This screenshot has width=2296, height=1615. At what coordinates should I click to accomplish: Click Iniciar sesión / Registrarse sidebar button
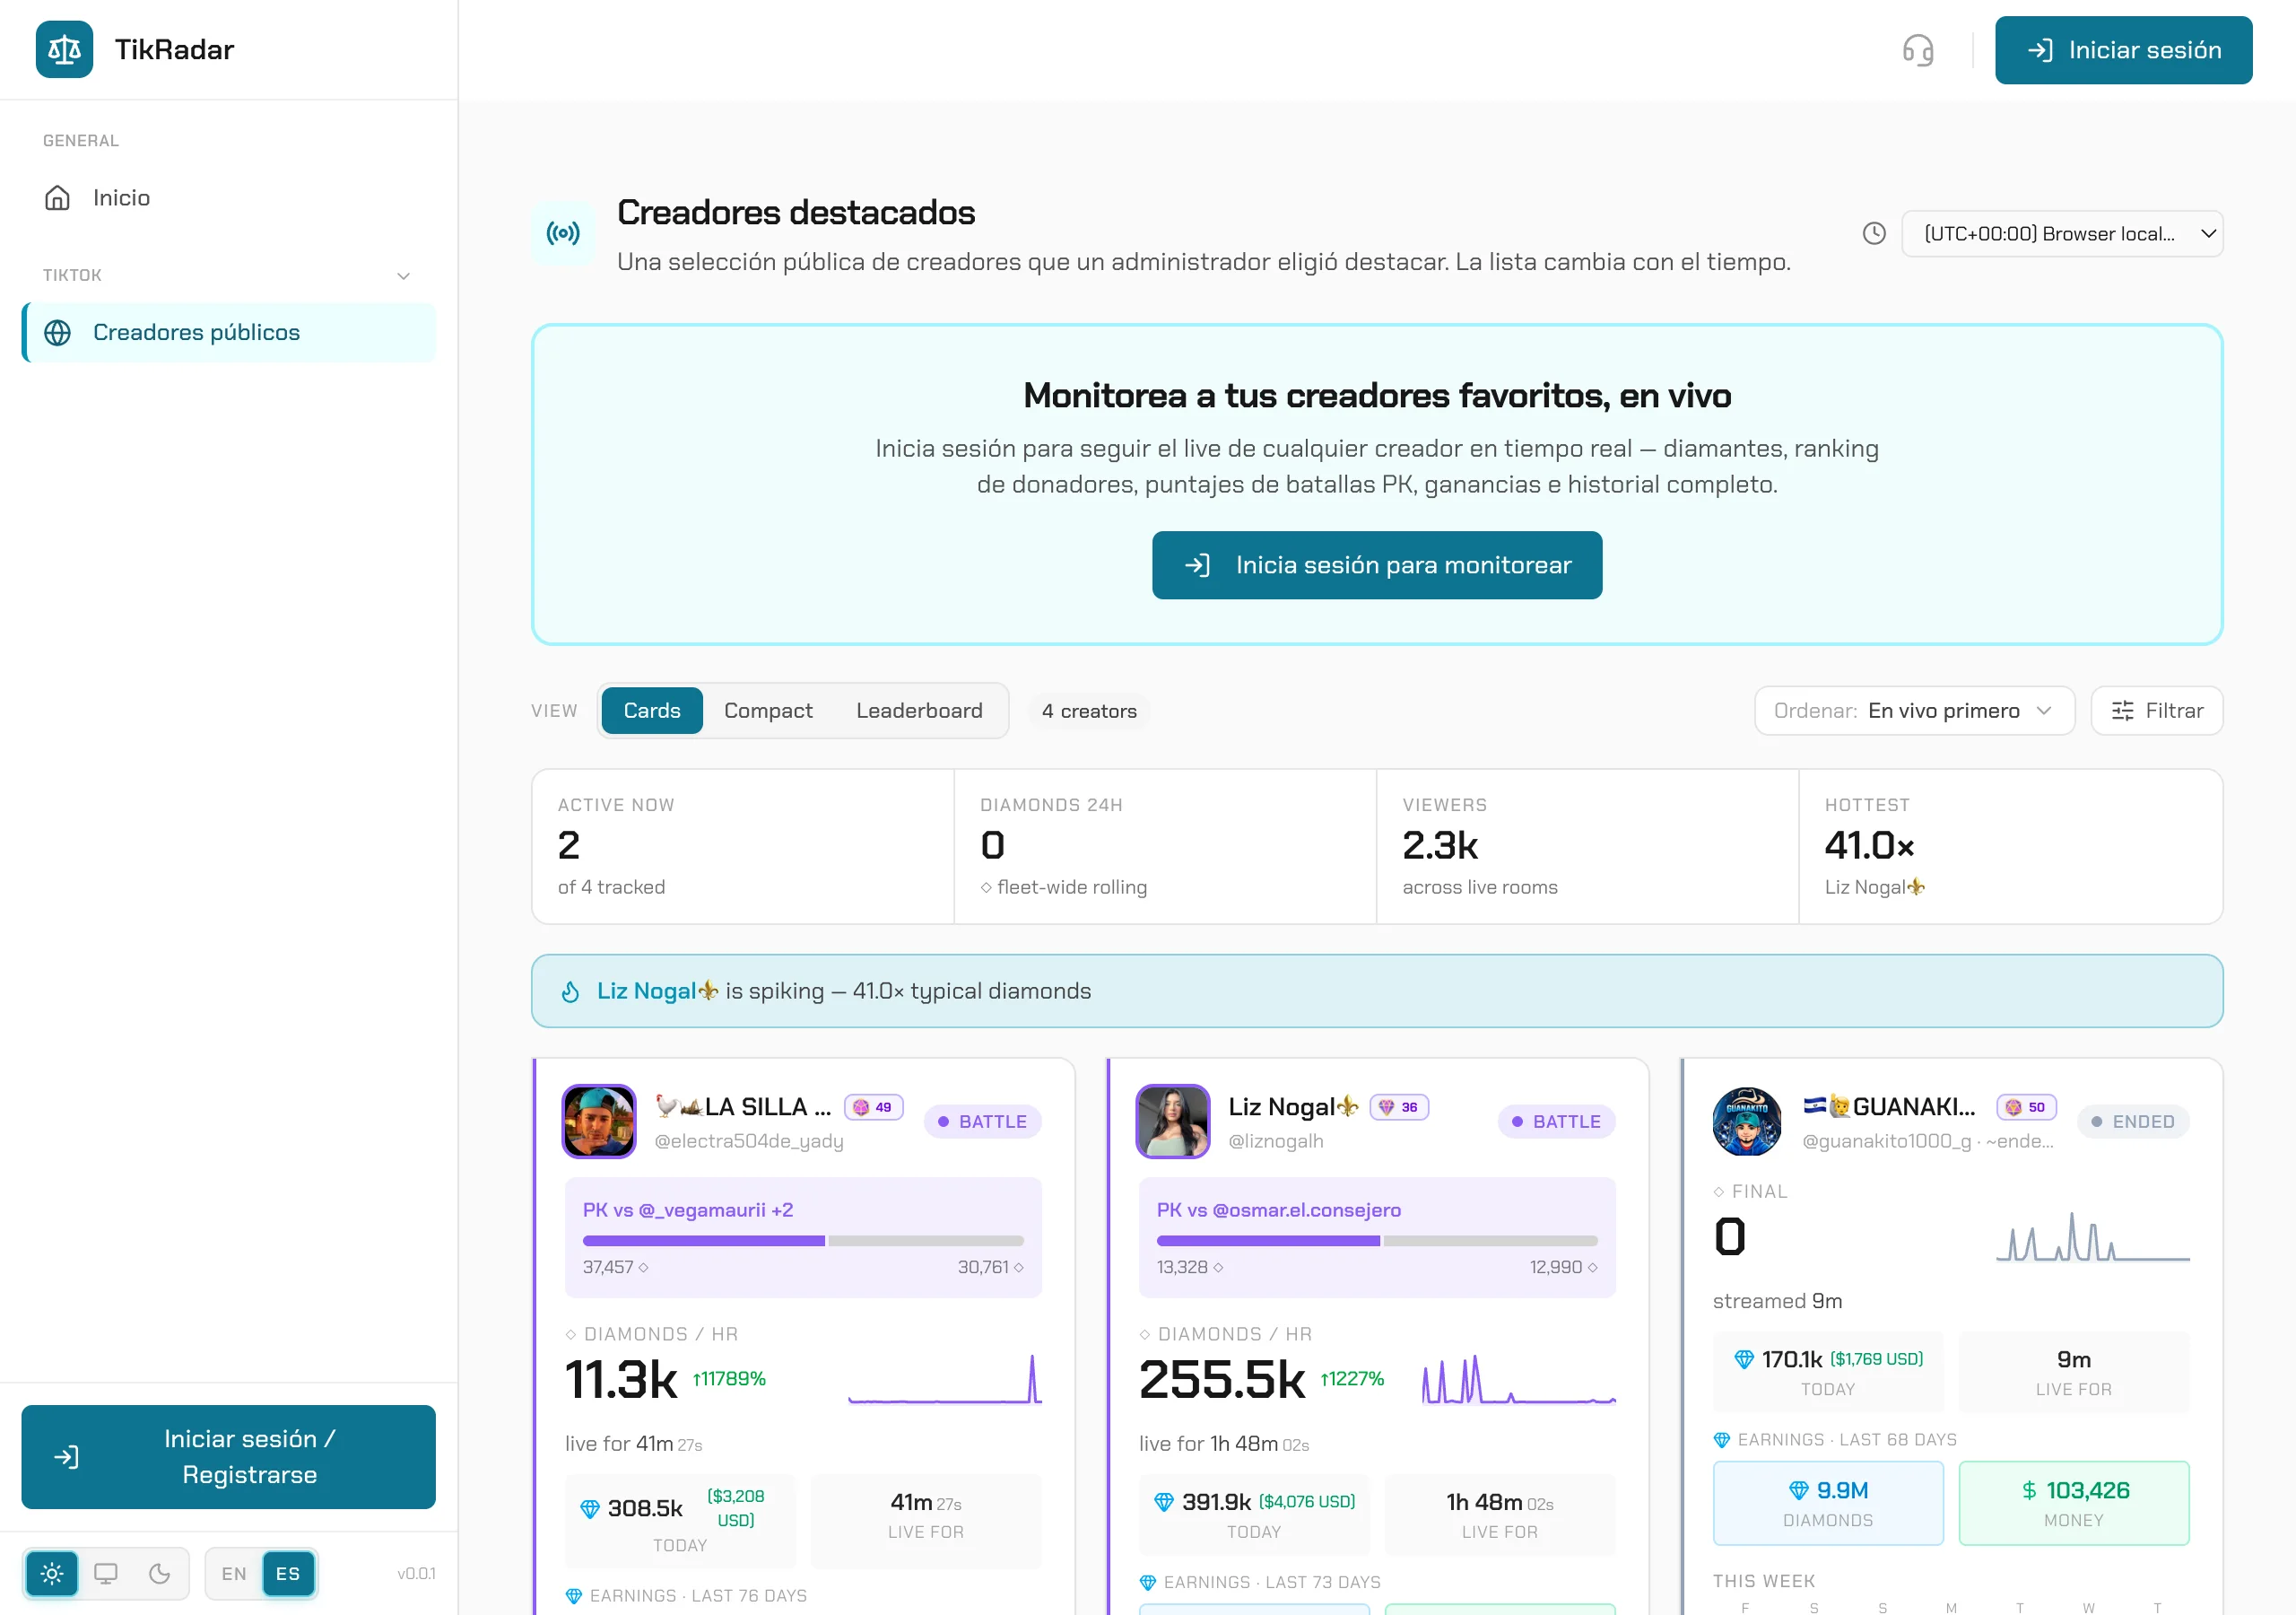[x=229, y=1457]
